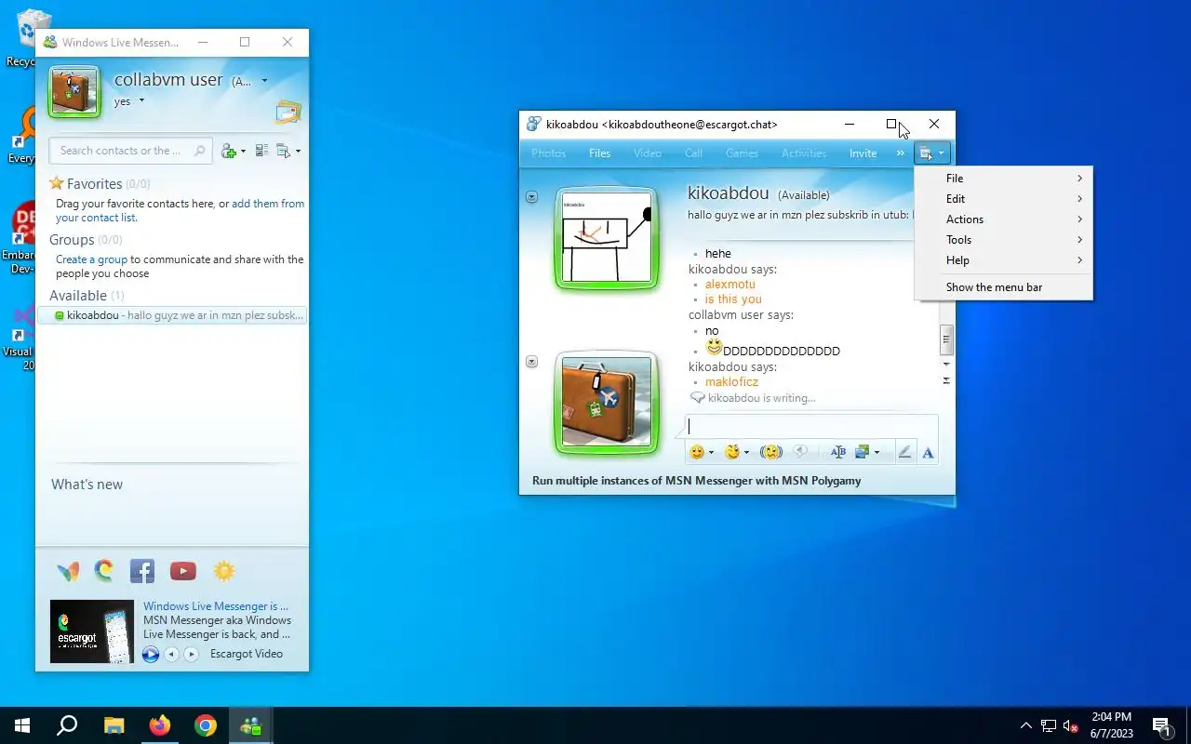Open the File submenu
Image resolution: width=1191 pixels, height=744 pixels.
click(1003, 179)
